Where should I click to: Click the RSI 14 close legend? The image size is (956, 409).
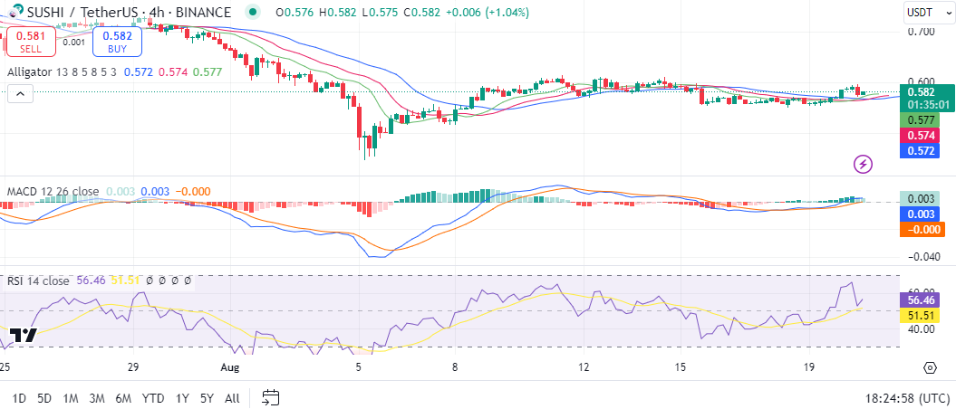[38, 281]
